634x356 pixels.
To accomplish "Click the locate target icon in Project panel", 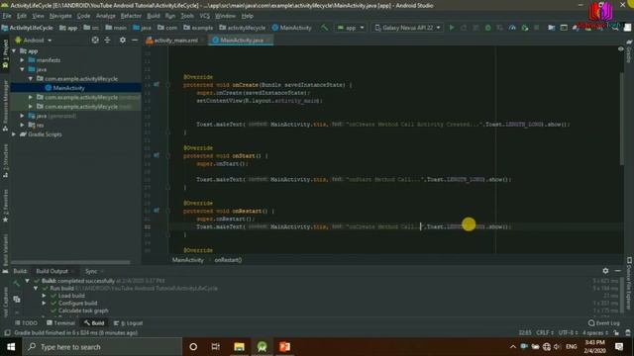I will pyautogui.click(x=95, y=40).
